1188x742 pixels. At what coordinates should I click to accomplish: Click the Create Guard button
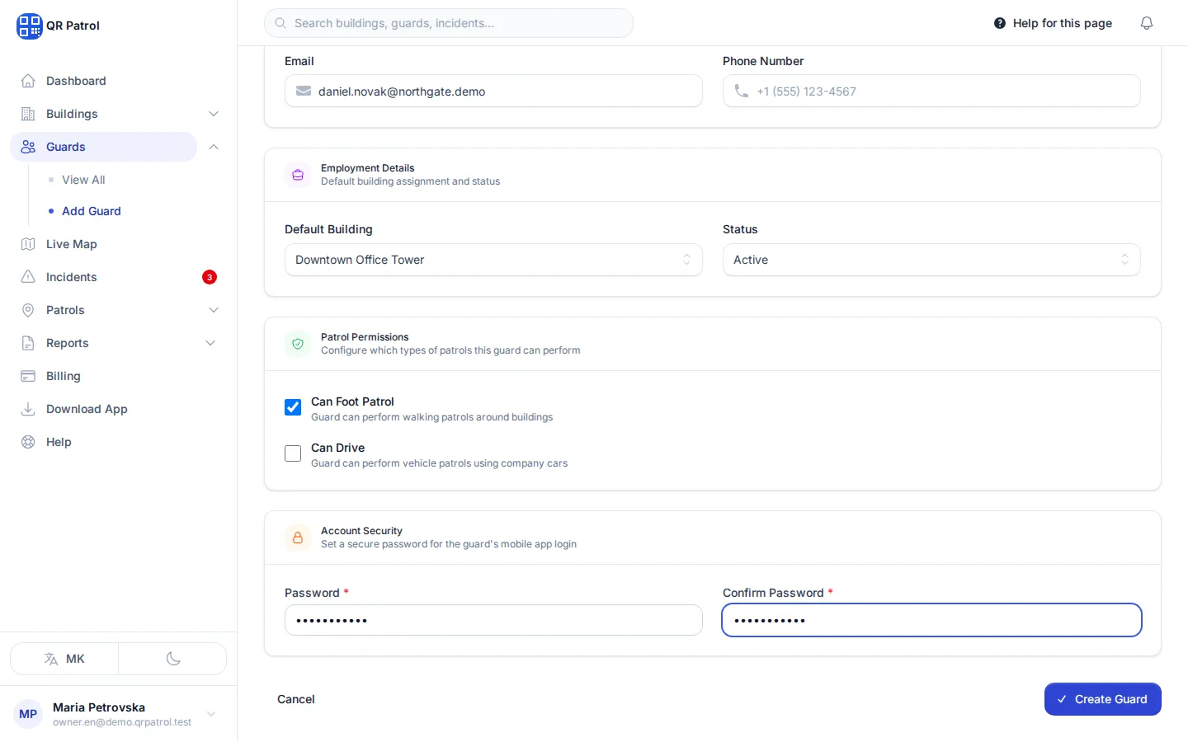click(1103, 699)
